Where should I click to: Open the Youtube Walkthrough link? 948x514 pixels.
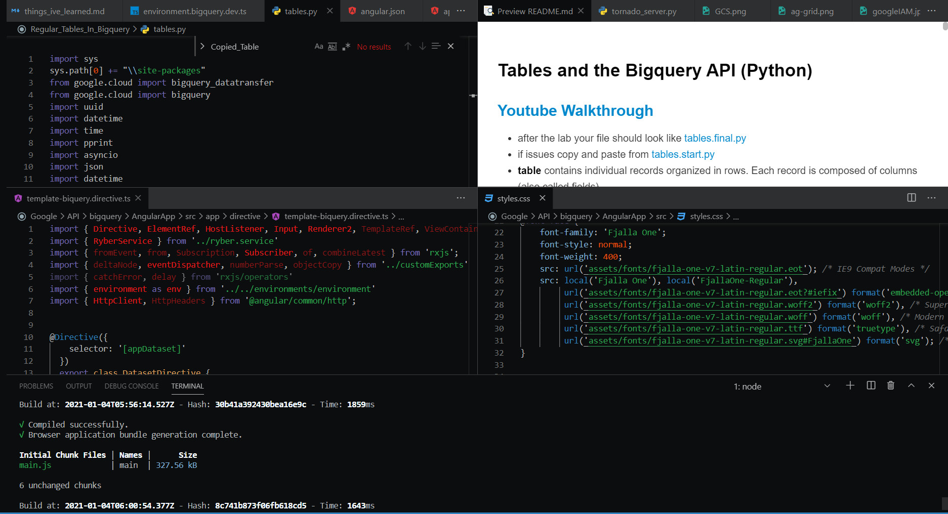coord(575,110)
